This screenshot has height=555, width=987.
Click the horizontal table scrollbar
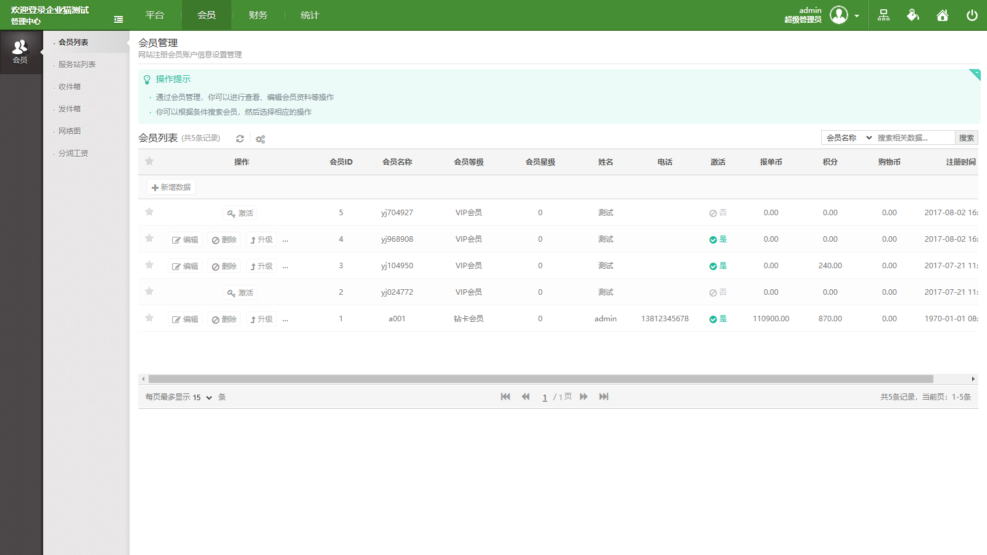[x=540, y=379]
